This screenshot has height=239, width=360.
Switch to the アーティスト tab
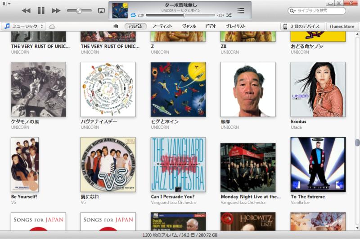(162, 26)
